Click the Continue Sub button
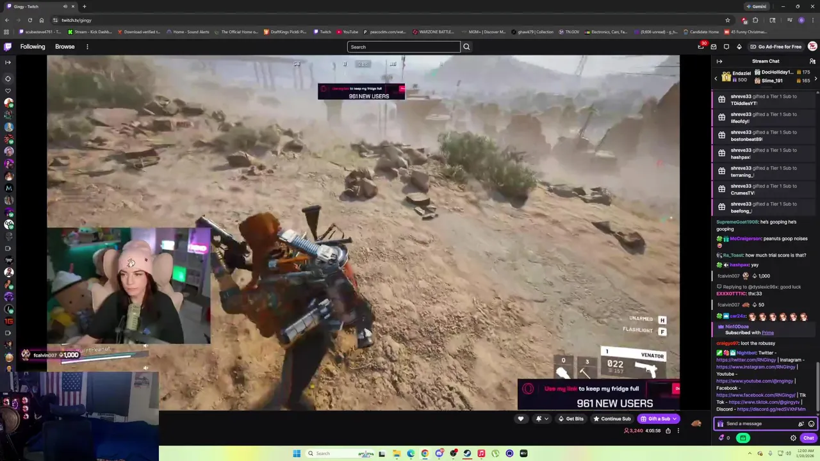Image resolution: width=820 pixels, height=461 pixels. tap(612, 419)
